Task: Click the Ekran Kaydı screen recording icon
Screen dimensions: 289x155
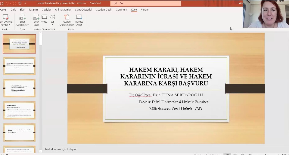Action: click(36, 17)
